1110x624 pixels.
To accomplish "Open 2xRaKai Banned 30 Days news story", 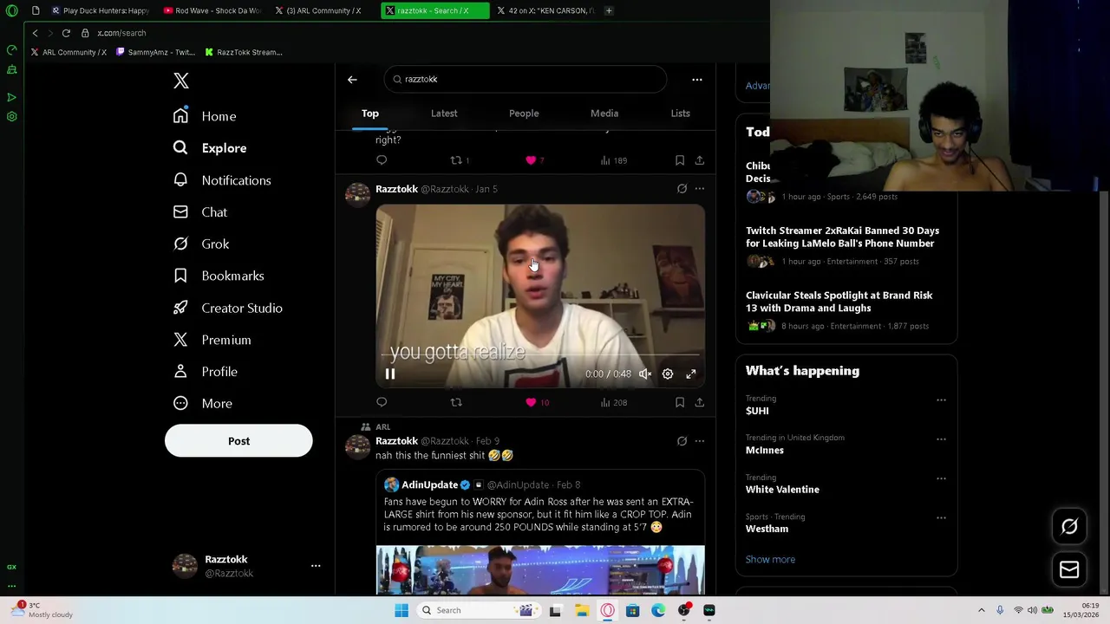I will click(842, 237).
